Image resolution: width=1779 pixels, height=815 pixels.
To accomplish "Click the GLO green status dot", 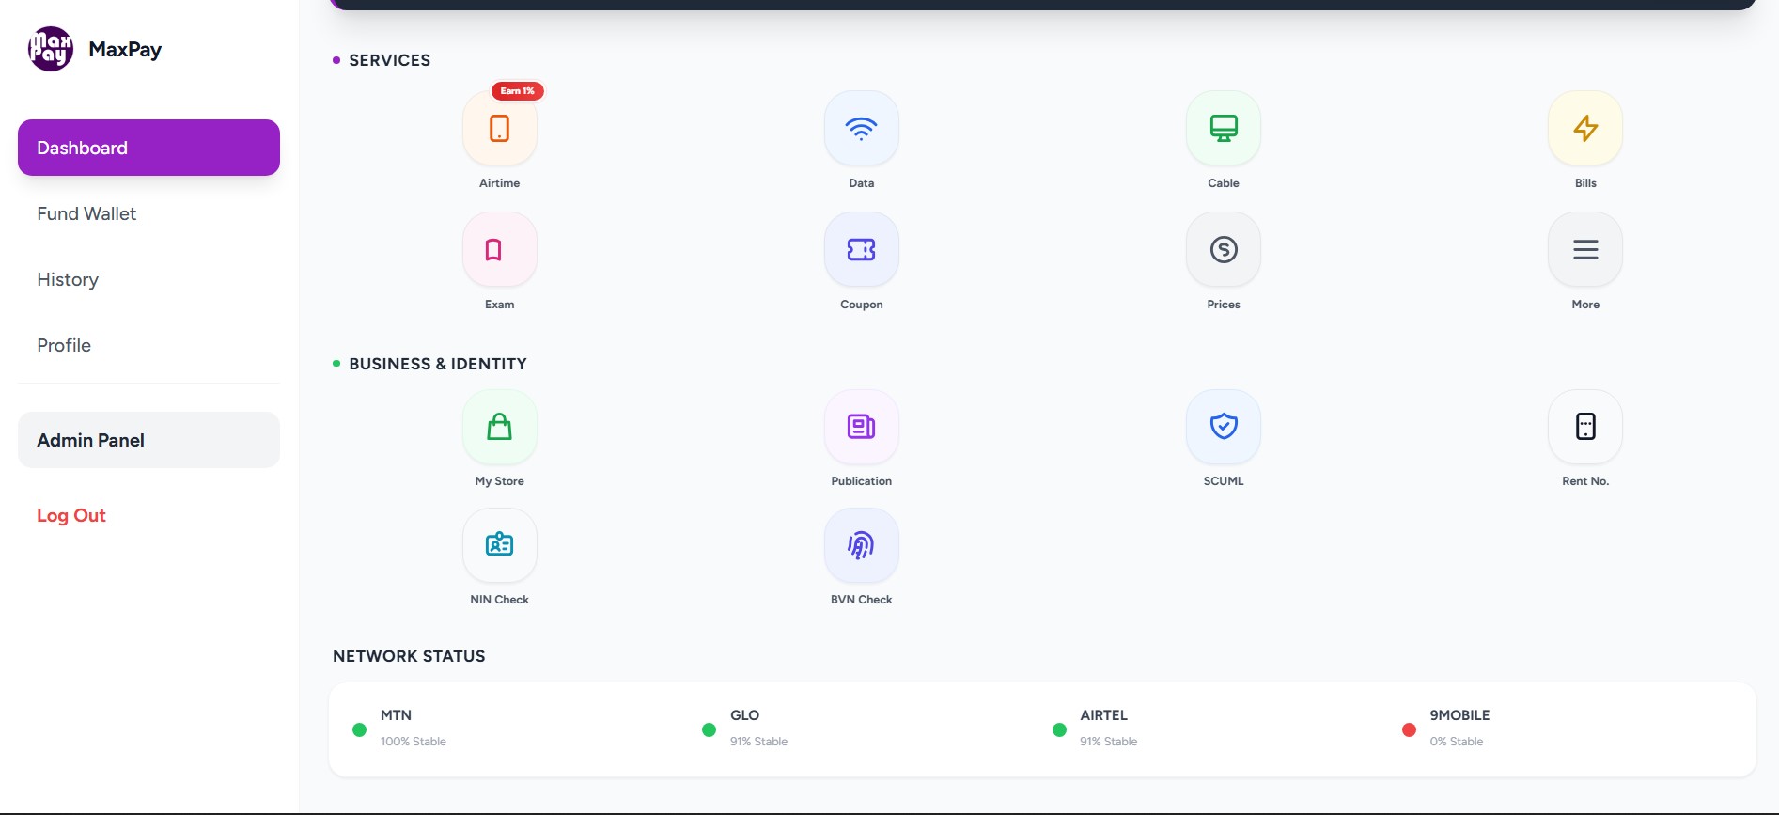I will 709,729.
